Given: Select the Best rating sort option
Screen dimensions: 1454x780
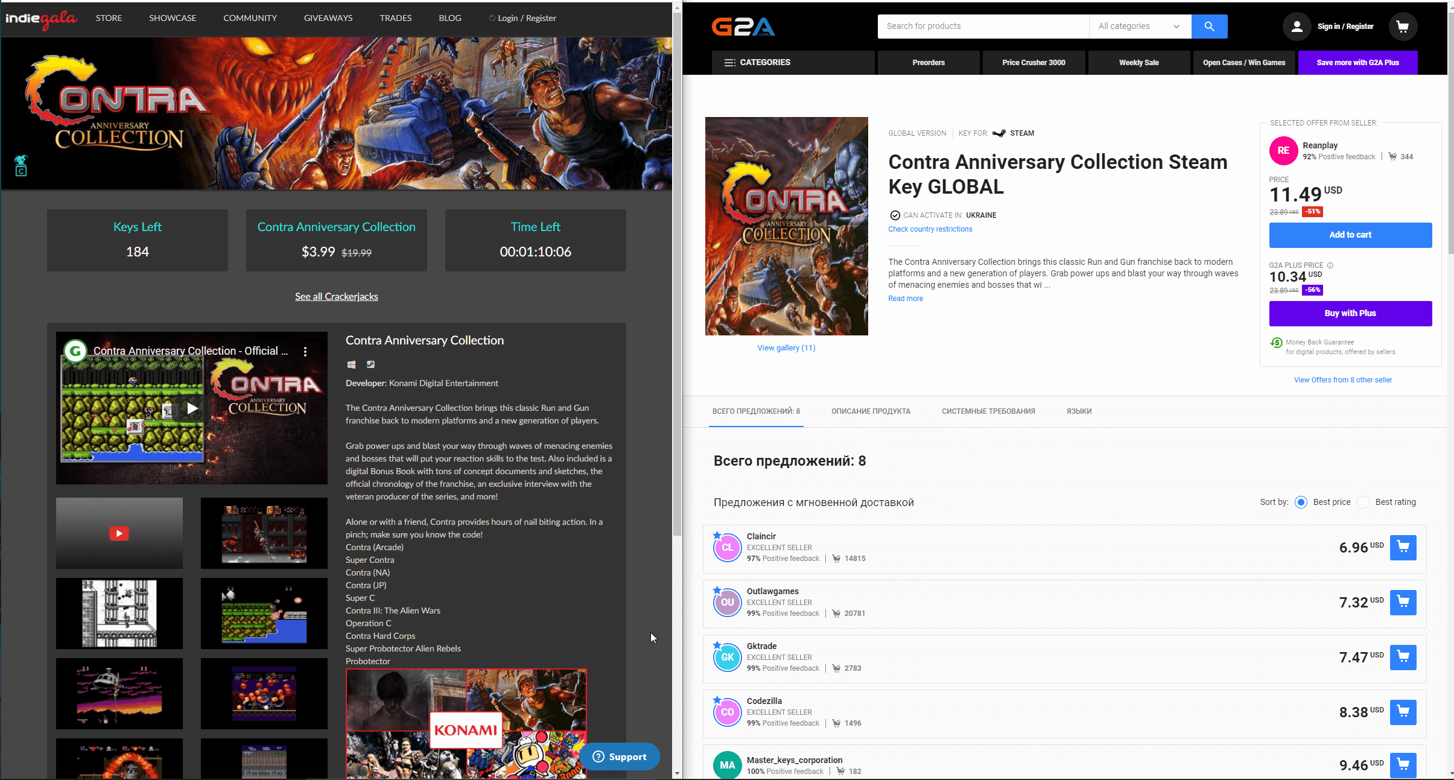Looking at the screenshot, I should tap(1363, 503).
